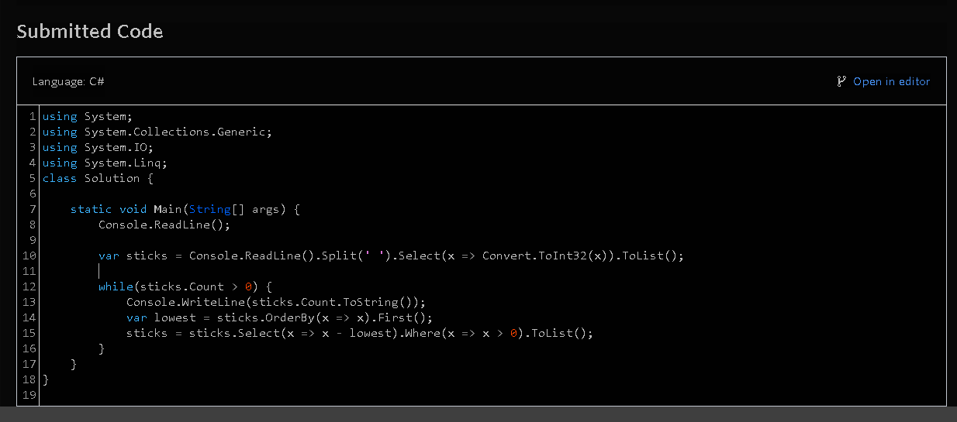Click line number 19 in the gutter
The width and height of the screenshot is (957, 422).
click(x=29, y=395)
